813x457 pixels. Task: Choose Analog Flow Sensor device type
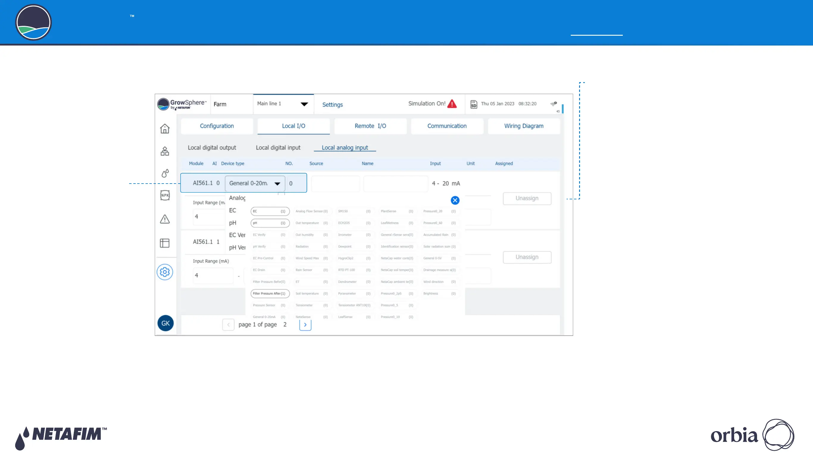coord(312,211)
